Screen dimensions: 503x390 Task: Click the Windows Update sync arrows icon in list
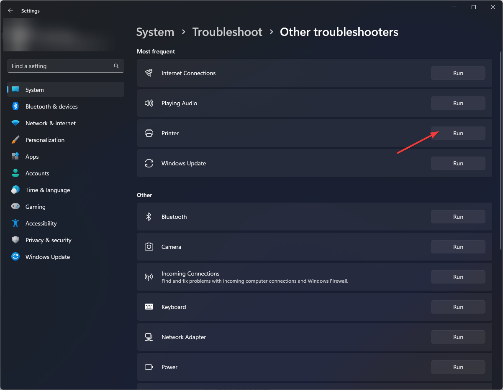[x=149, y=163]
